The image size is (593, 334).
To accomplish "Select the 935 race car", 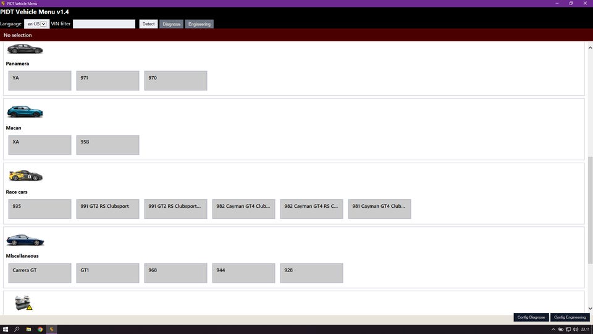I will 40,209.
